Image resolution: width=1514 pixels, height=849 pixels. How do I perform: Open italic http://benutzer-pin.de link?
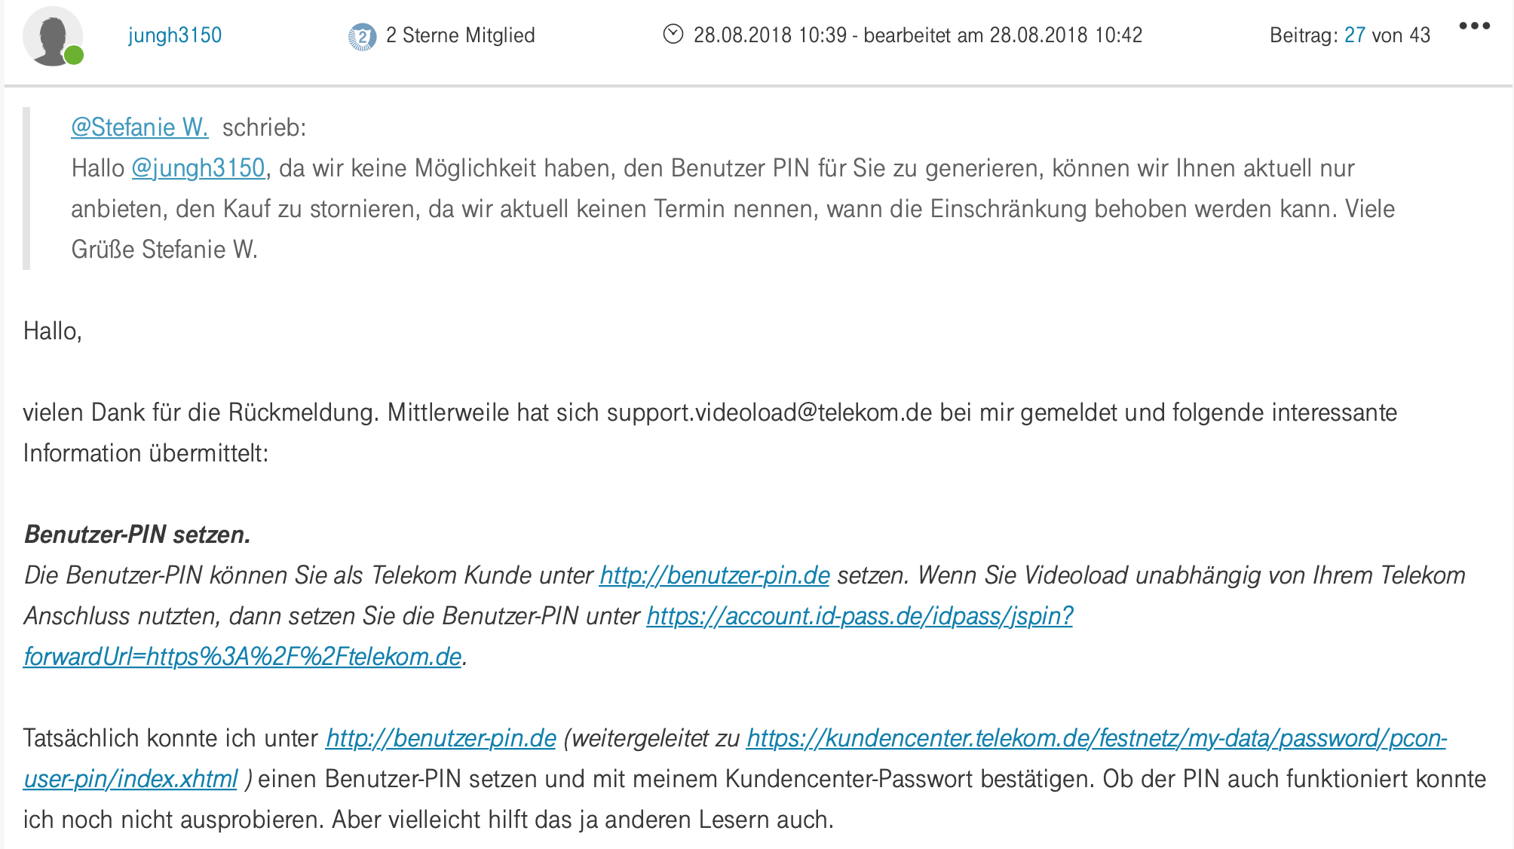click(x=715, y=575)
